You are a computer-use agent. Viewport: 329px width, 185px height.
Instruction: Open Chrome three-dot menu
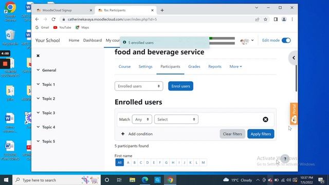click(x=293, y=20)
